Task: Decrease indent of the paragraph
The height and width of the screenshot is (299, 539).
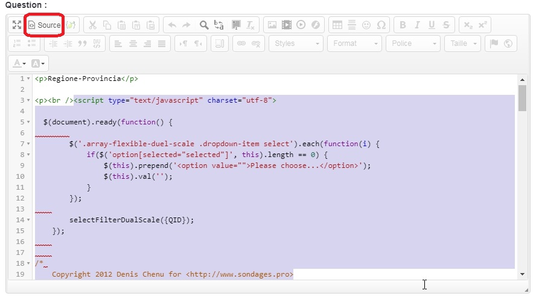Action: [x=53, y=43]
